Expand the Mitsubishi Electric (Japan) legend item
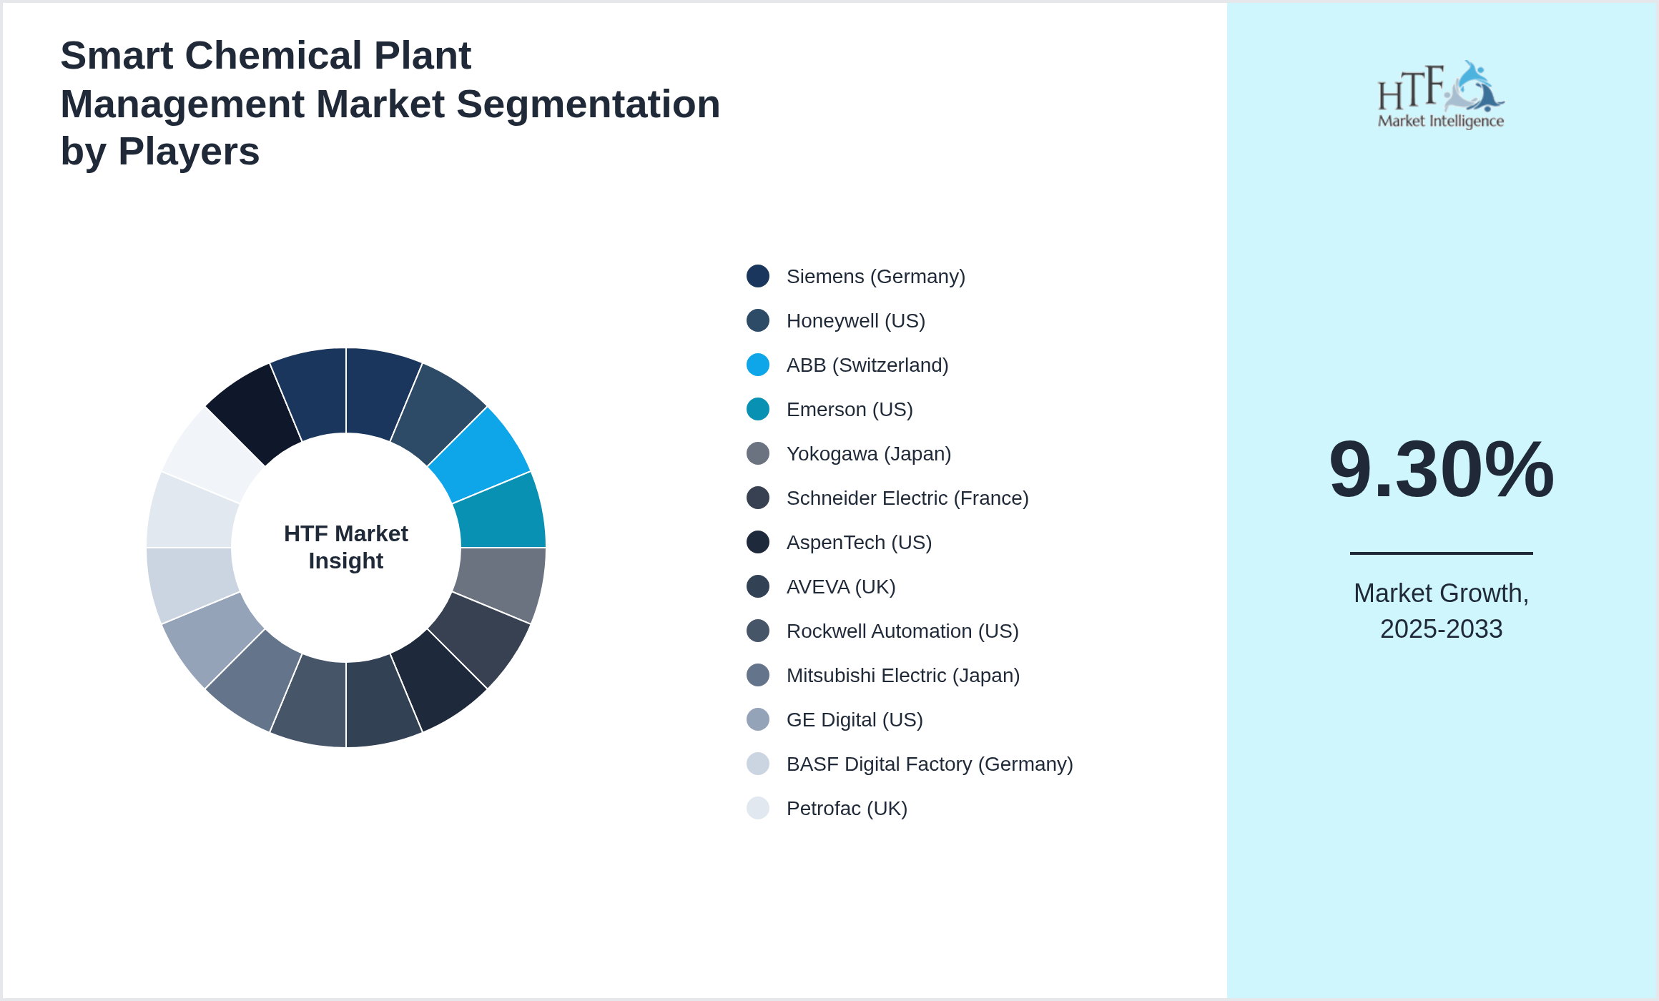The width and height of the screenshot is (1659, 1001). coord(903,675)
